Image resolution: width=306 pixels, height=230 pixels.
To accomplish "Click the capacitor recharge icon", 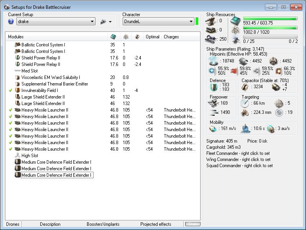I will [276, 87].
